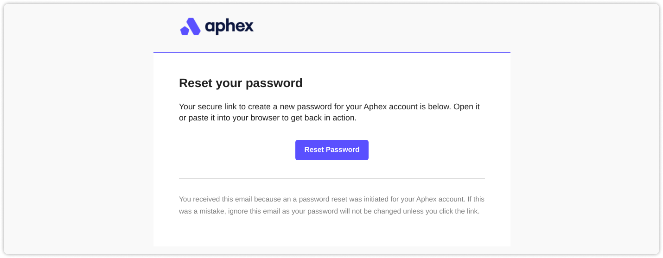Click the word 'Reset' on the purple button
This screenshot has width=663, height=258.
[314, 150]
